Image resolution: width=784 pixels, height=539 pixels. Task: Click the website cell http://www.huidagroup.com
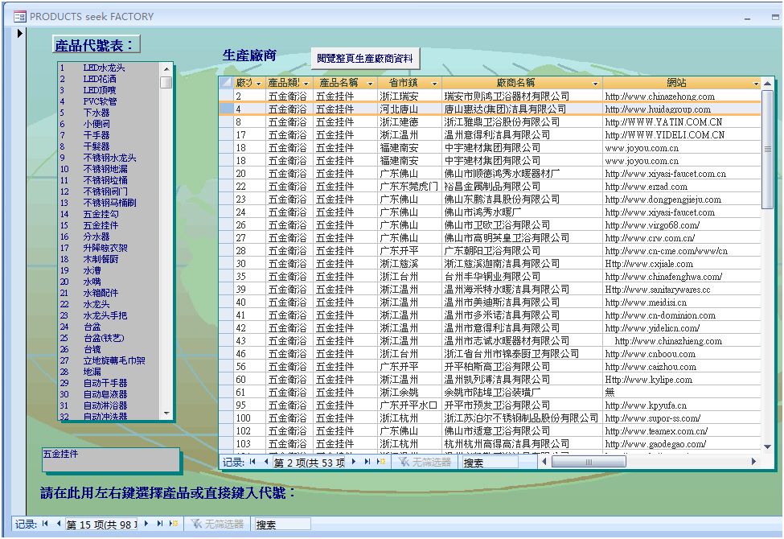[x=682, y=109]
